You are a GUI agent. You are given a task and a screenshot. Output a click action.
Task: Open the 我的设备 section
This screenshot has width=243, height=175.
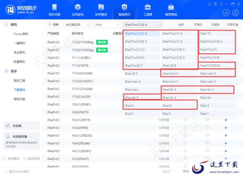click(x=54, y=10)
